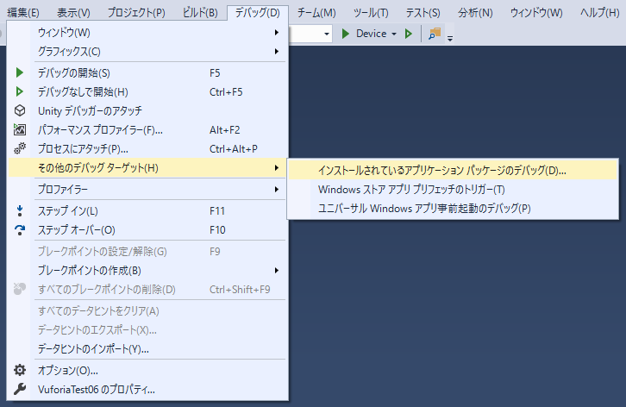The image size is (626, 407).
Task: Click the Step Into arrow icon
Action: coord(20,211)
